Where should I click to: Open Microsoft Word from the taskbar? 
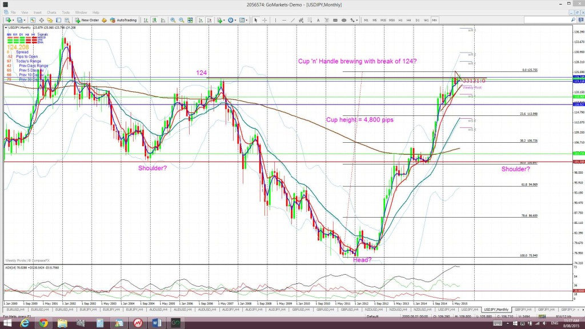pyautogui.click(x=157, y=323)
